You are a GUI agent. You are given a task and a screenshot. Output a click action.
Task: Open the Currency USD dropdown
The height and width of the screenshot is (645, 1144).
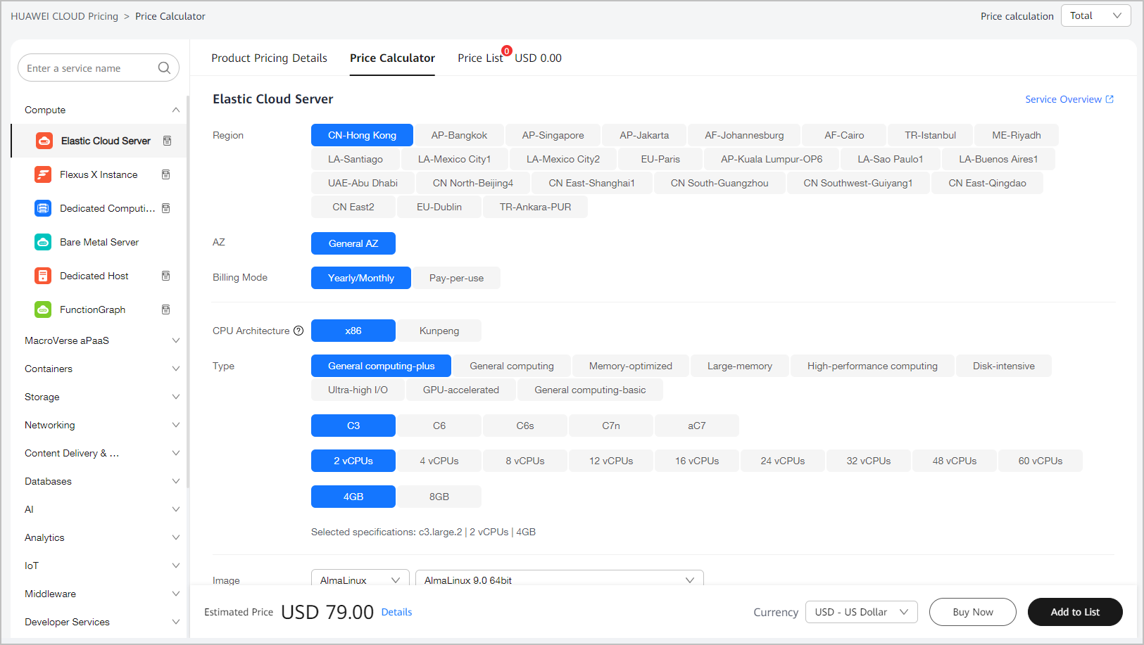point(861,612)
